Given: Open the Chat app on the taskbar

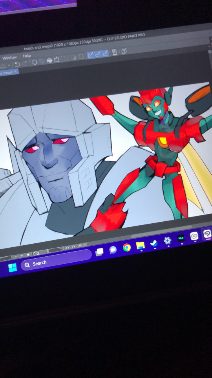Looking at the screenshot, I should click(x=113, y=250).
